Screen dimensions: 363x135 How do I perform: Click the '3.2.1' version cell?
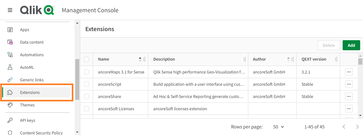point(306,72)
